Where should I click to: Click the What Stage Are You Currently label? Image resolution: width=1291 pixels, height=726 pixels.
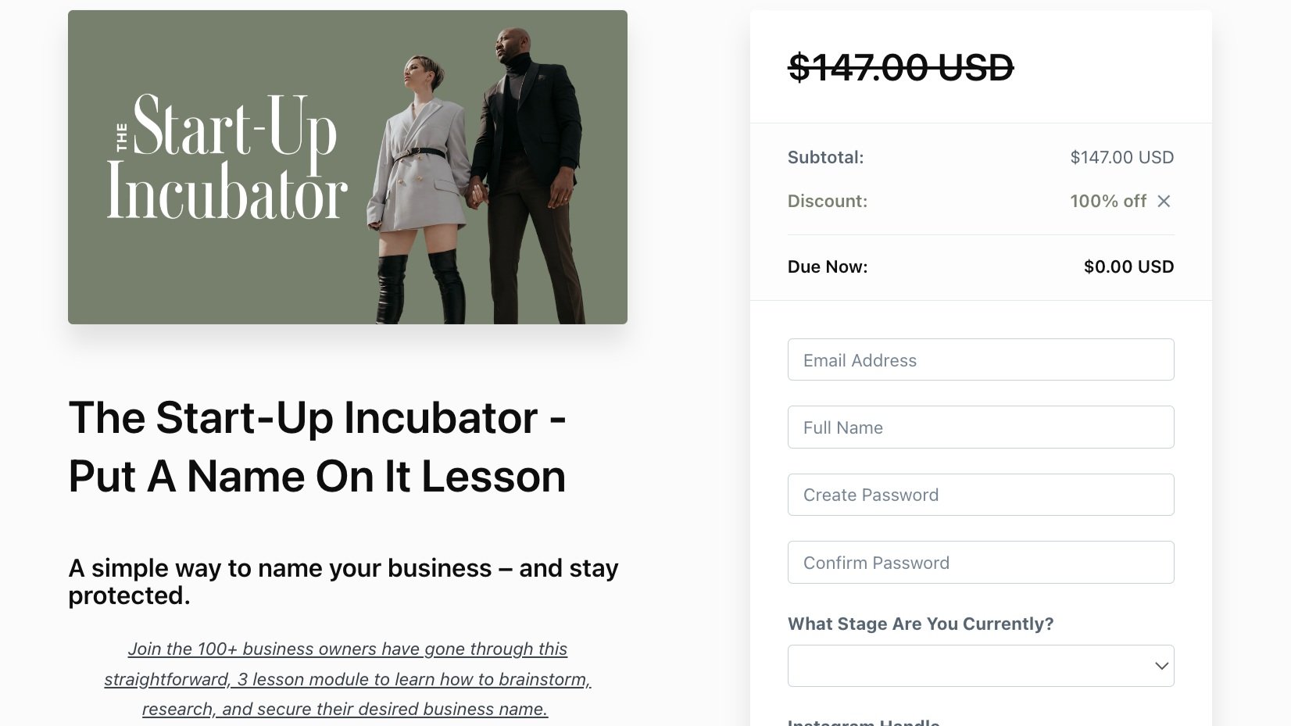pos(921,624)
